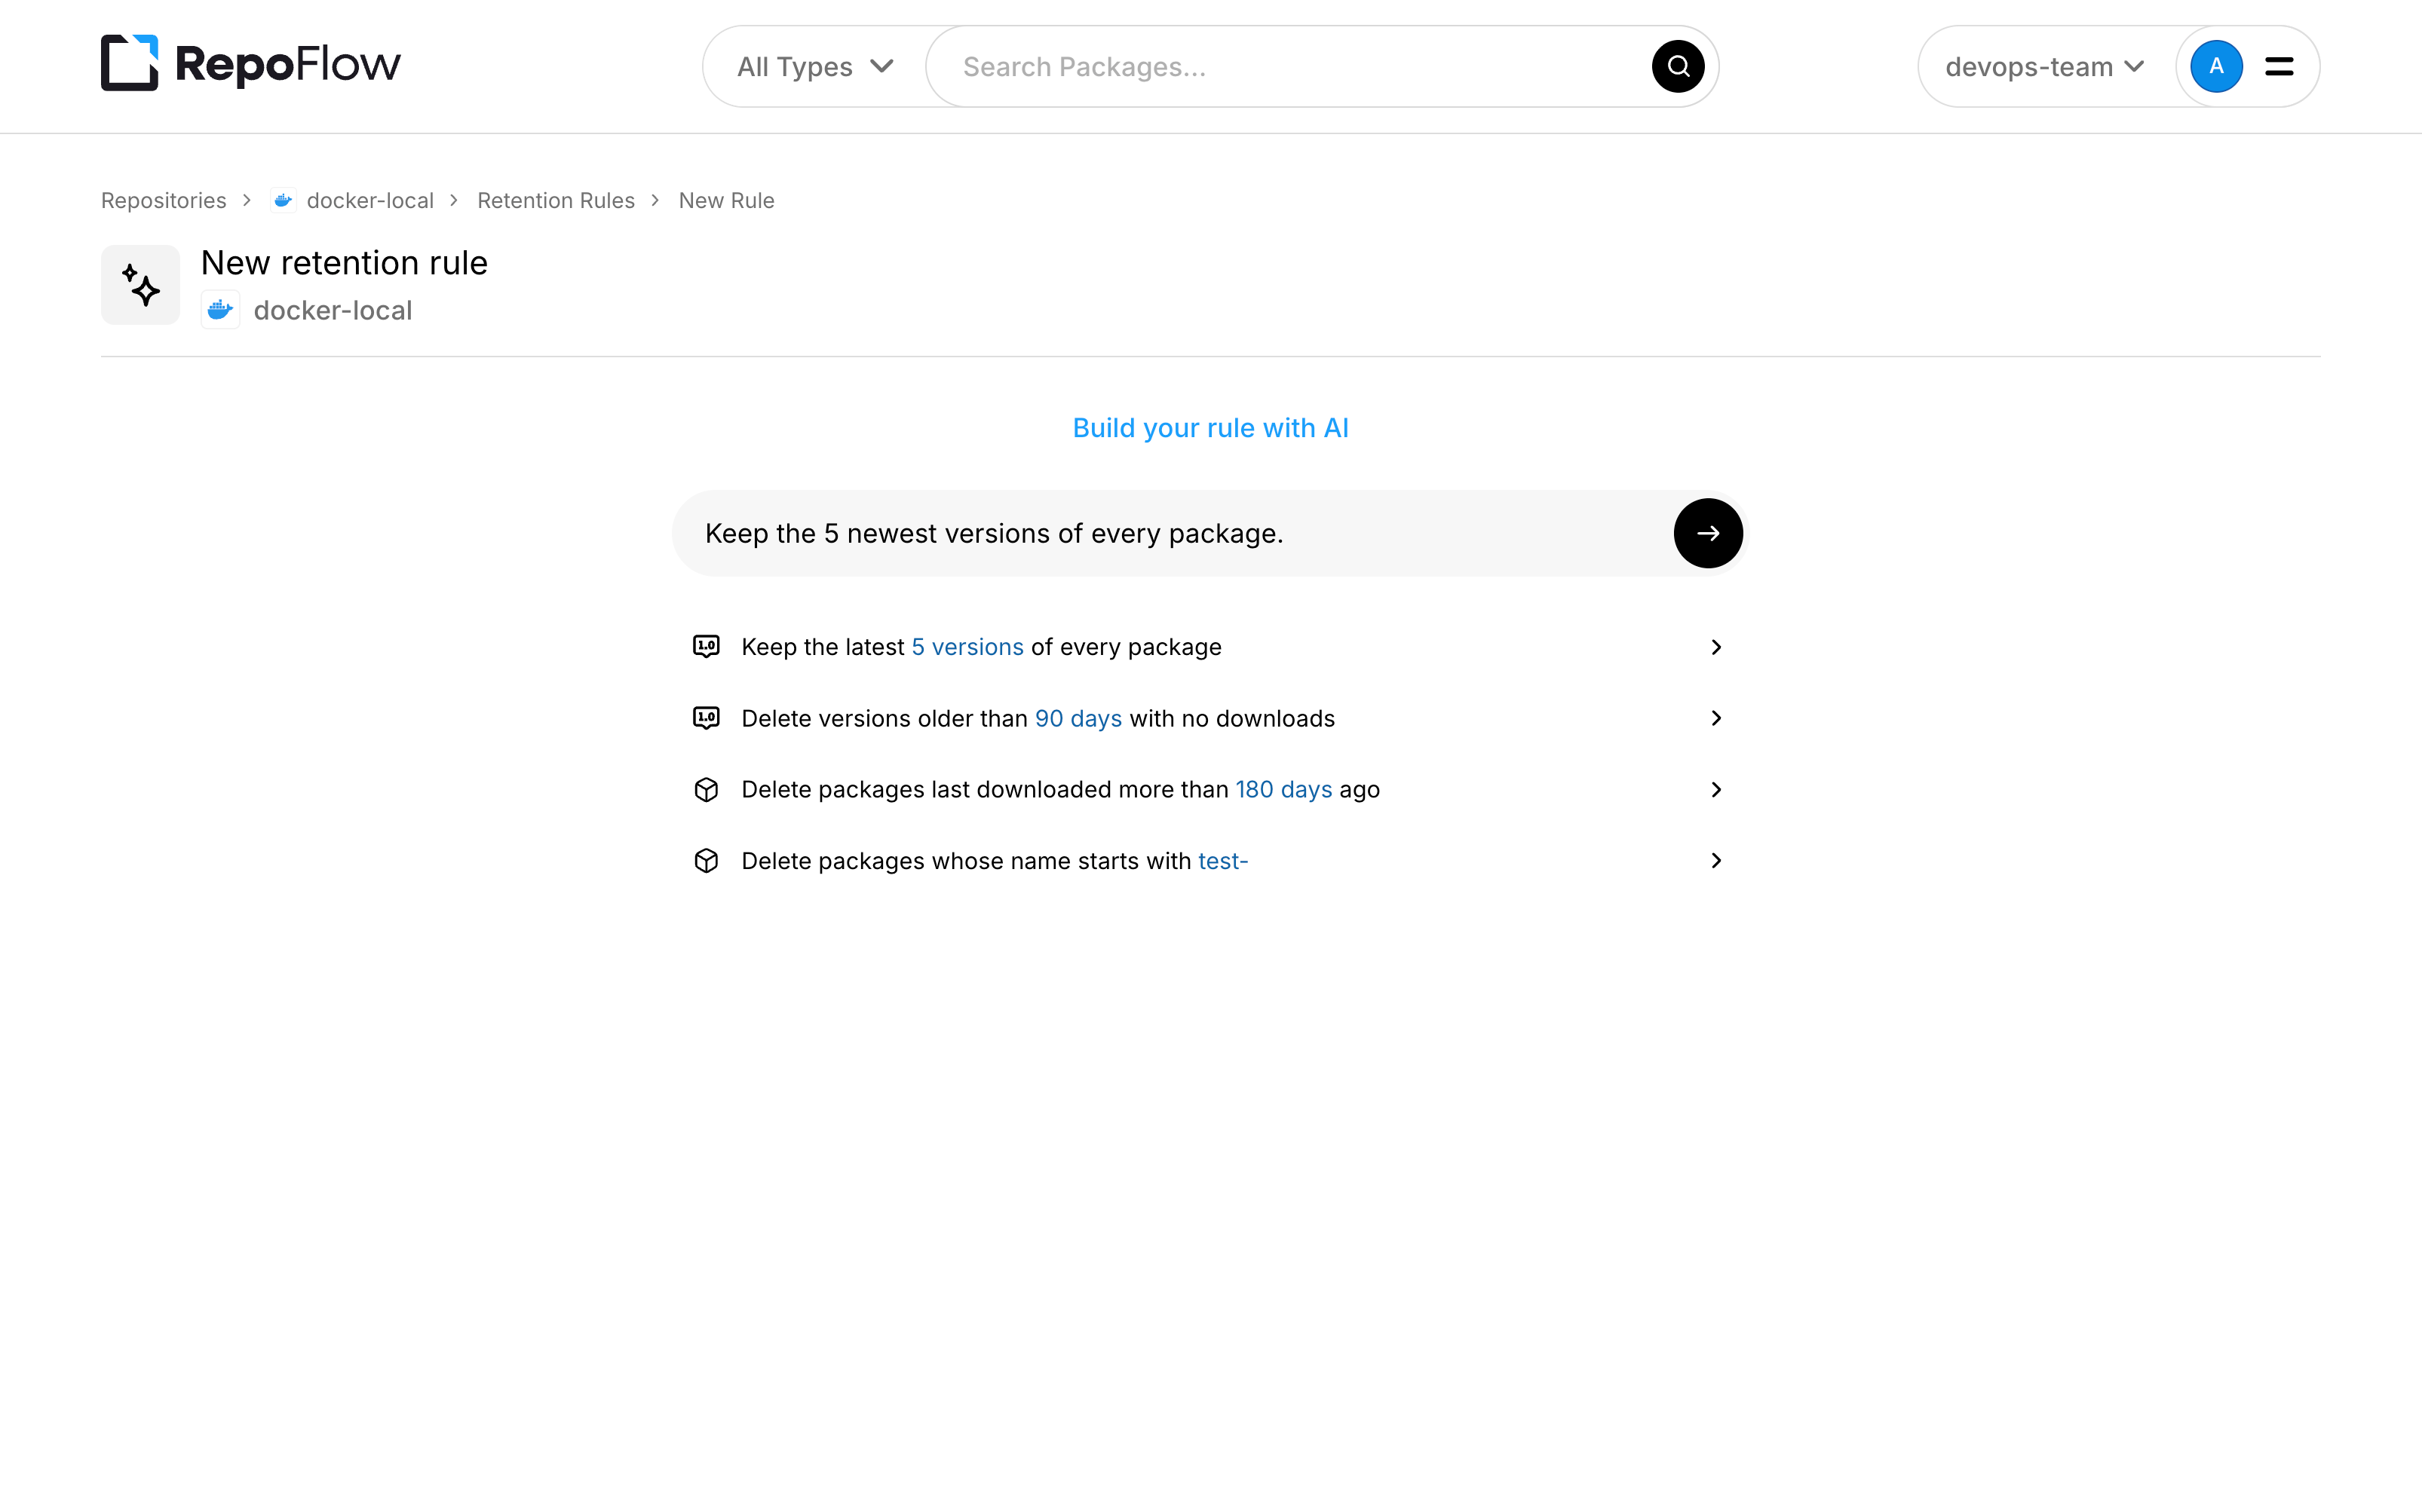Go to Repositories breadcrumb
2422x1512 pixels.
tap(164, 200)
